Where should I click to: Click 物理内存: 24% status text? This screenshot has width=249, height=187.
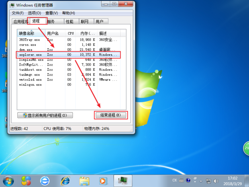click(x=97, y=128)
